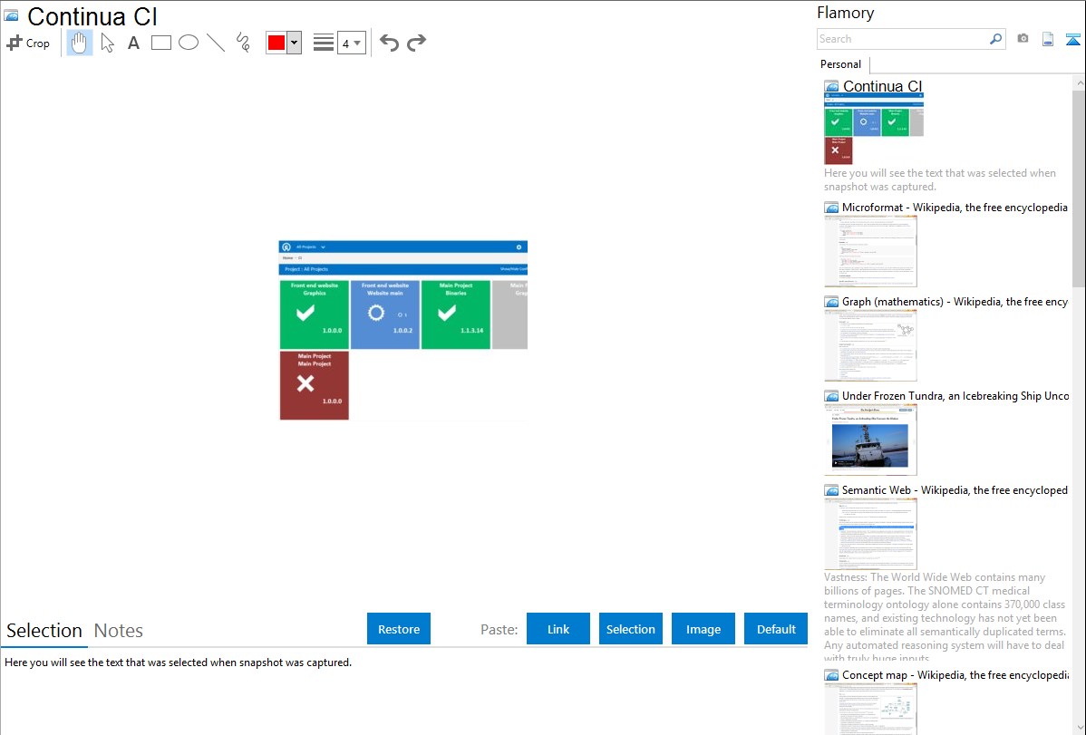Click the browser icon beside Semantic Web entry

(832, 490)
